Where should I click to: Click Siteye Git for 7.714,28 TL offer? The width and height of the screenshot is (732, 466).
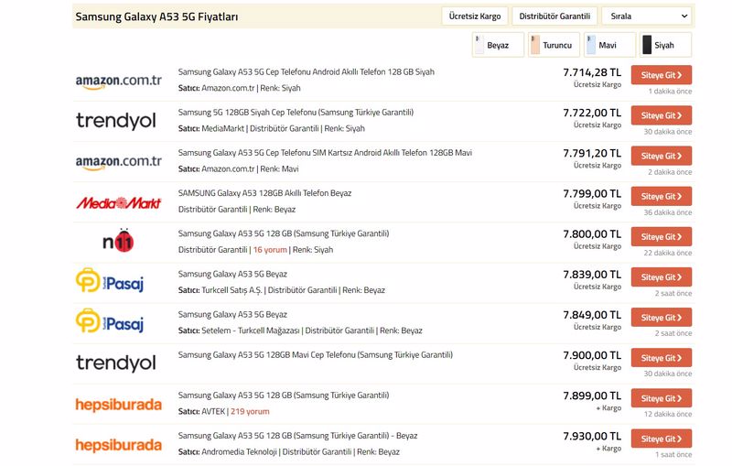[662, 75]
